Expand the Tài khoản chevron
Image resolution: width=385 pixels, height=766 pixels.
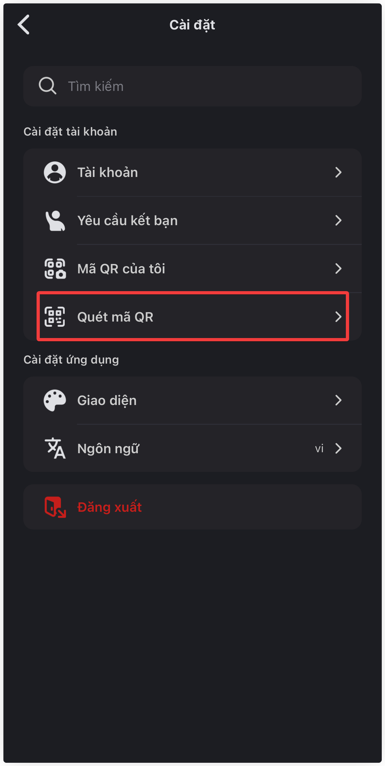[338, 172]
